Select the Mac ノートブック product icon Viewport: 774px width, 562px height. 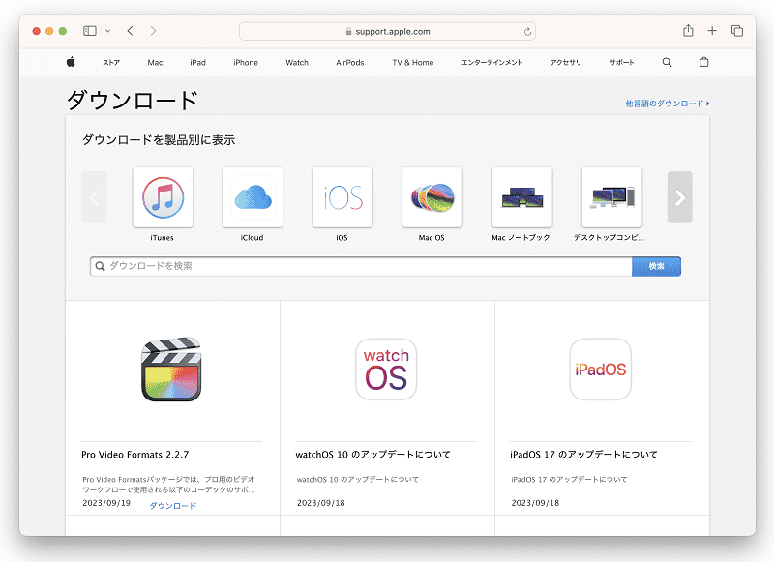[x=522, y=197]
